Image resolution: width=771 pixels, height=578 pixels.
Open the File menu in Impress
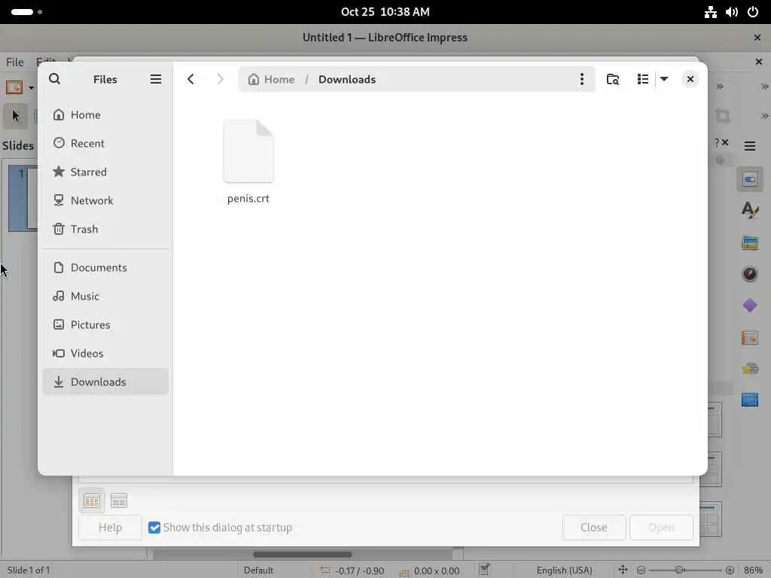point(15,62)
